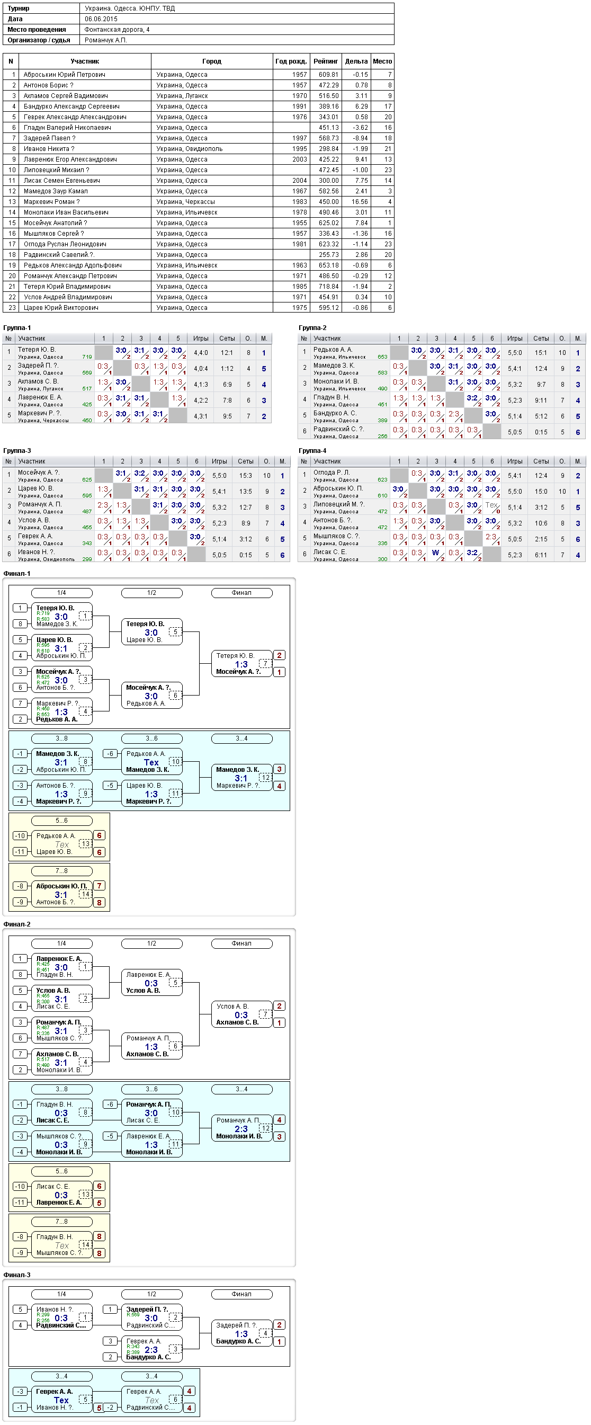This screenshot has height=1425, width=591.
Task: Click the 'Группа-1' heading
Action: coord(17,328)
